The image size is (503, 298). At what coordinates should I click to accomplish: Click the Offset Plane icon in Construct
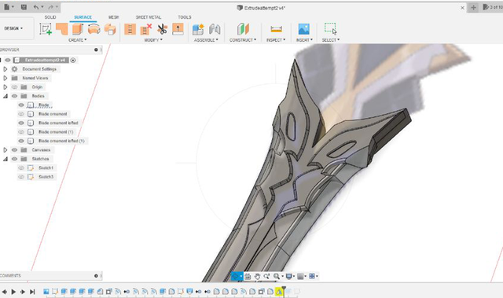(243, 29)
